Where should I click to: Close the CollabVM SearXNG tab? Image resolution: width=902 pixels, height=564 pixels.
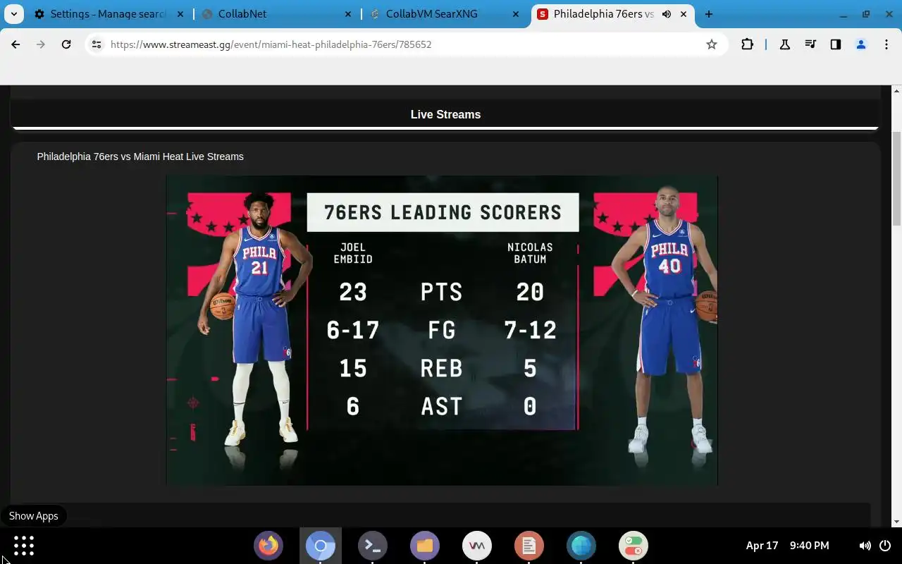516,14
